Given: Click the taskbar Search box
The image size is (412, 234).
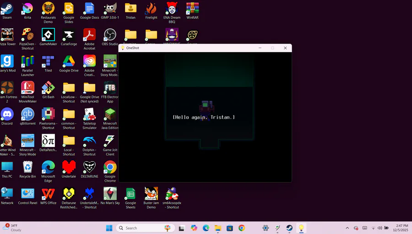Looking at the screenshot, I should coord(146,228).
